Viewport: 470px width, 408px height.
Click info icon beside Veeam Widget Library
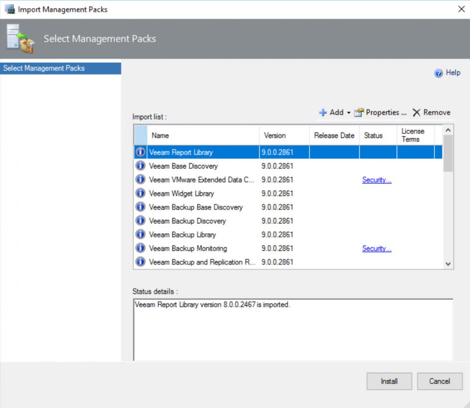[140, 193]
